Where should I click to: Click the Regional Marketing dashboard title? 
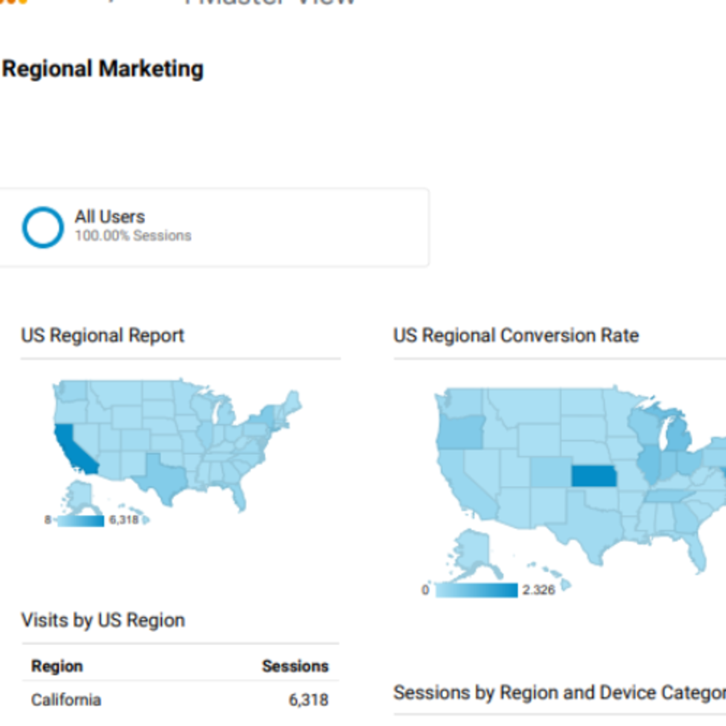(103, 69)
